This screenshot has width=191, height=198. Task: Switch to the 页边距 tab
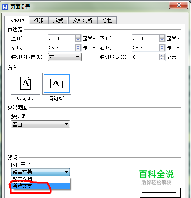point(17,20)
